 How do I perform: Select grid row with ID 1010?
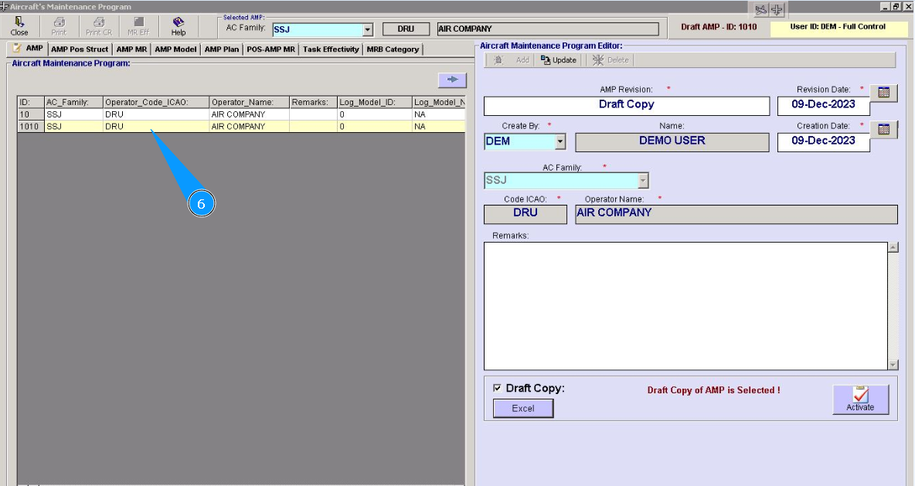click(x=241, y=126)
